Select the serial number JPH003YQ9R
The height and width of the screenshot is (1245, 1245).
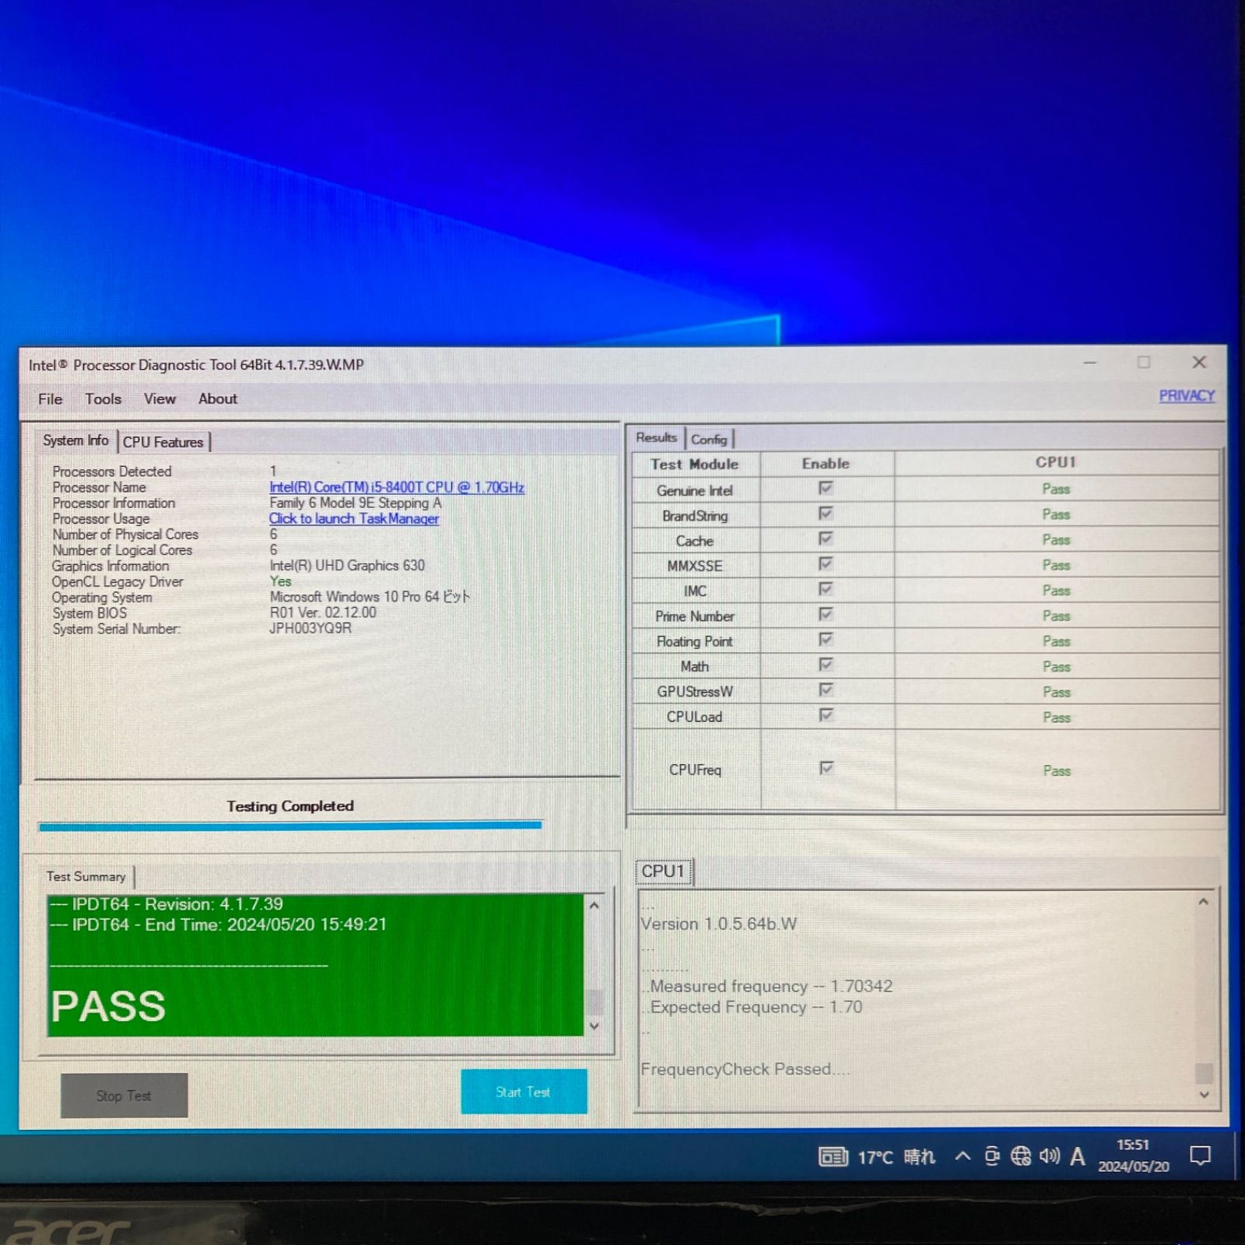310,628
